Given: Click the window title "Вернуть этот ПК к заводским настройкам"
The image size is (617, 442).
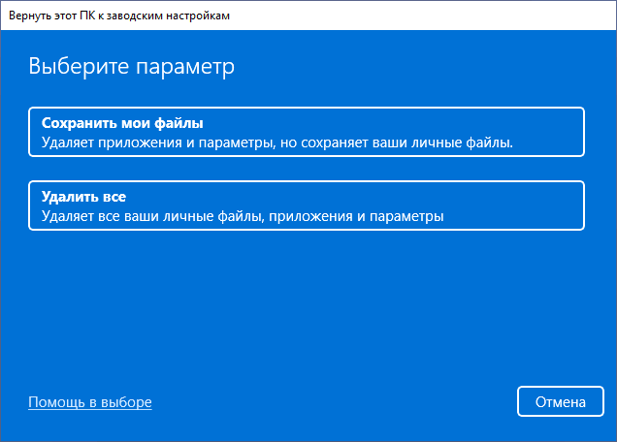Looking at the screenshot, I should (x=119, y=16).
